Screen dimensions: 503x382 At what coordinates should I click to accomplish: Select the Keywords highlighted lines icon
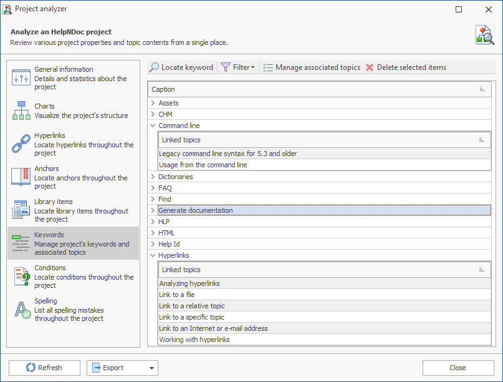(x=21, y=243)
